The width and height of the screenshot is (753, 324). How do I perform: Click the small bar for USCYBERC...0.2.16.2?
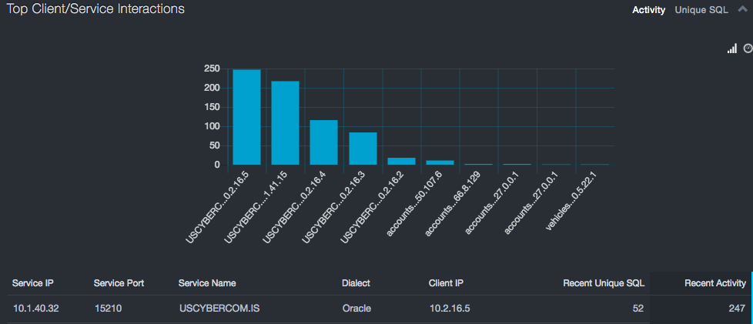tap(401, 161)
